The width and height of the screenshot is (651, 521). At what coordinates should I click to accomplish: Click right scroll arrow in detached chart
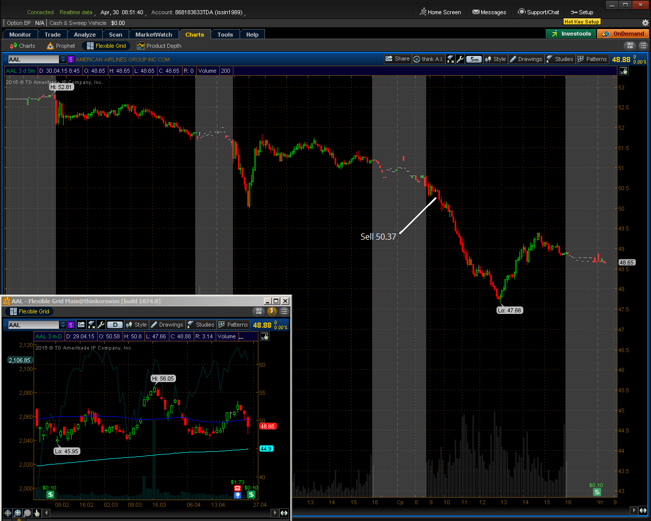pos(275,513)
